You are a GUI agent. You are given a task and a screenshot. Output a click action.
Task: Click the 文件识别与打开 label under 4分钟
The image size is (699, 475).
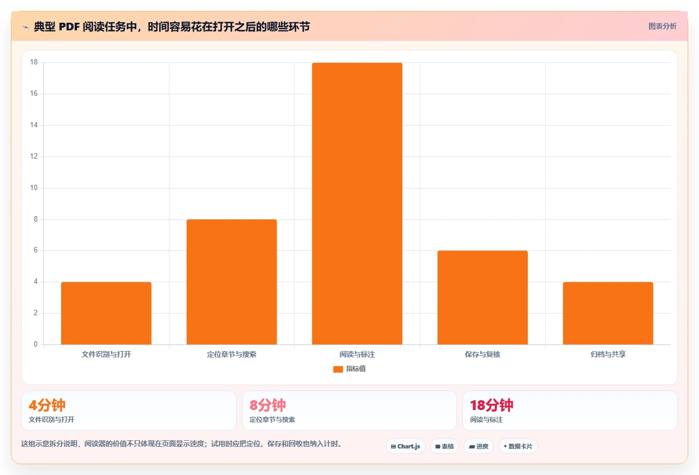[x=51, y=420]
